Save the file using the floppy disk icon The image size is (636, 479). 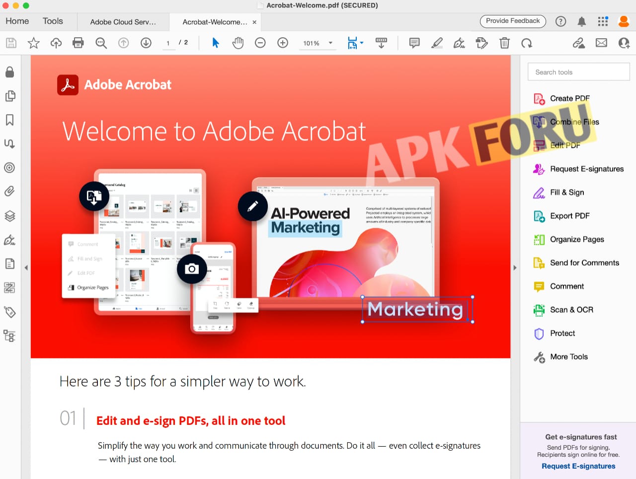[x=11, y=43]
